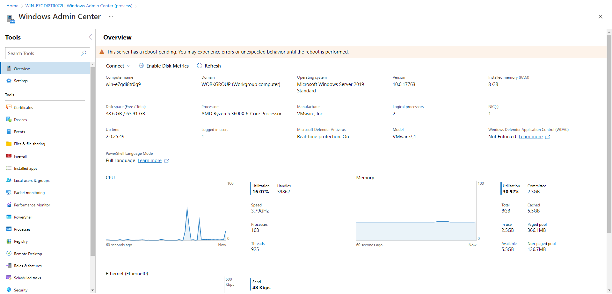Click disk space value 38.6 GB / 63.91 GB
The height and width of the screenshot is (294, 612).
[125, 114]
